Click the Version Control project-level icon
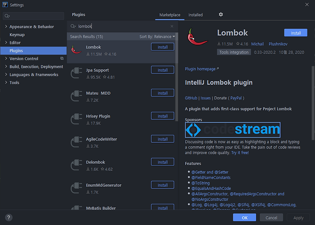 (62, 58)
